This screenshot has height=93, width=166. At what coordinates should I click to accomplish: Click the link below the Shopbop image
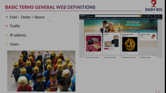[90, 53]
